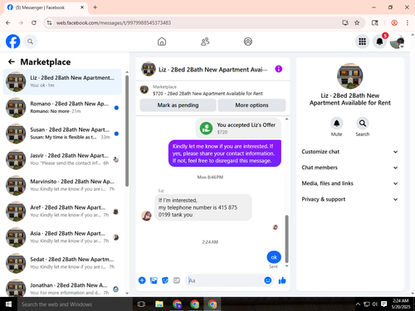Click the Windows taskbar search box

click(x=75, y=304)
